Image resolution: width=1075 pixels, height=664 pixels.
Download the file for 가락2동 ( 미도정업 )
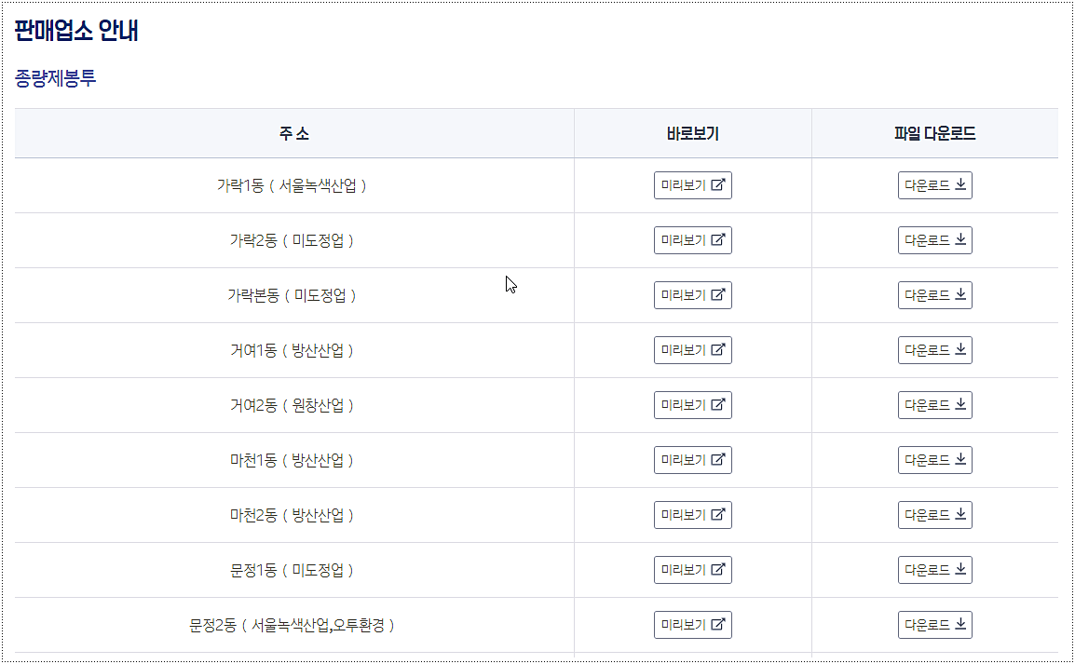pyautogui.click(x=934, y=239)
